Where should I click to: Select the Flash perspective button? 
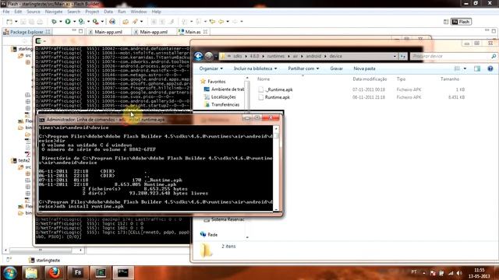tap(461, 22)
